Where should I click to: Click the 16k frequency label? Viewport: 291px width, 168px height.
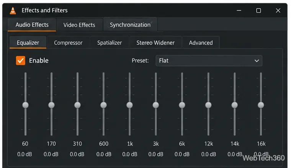tap(261, 144)
